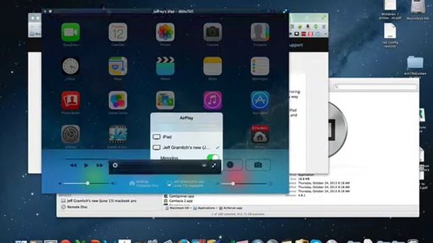Open the Maps app icon
Image resolution: width=433 pixels, height=243 pixels.
coord(118,66)
